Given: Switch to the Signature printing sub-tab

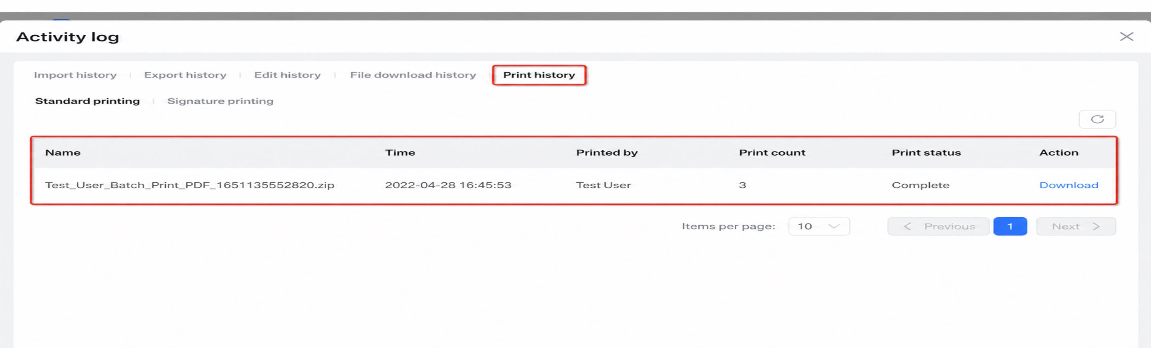Looking at the screenshot, I should 220,101.
